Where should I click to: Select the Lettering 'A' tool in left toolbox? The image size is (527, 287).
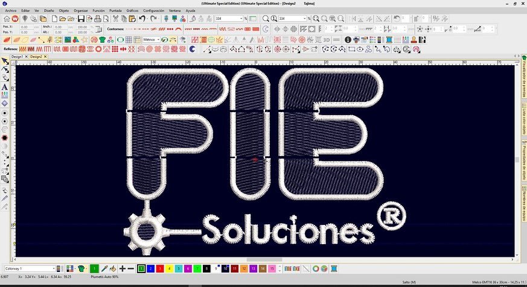[x=5, y=87]
